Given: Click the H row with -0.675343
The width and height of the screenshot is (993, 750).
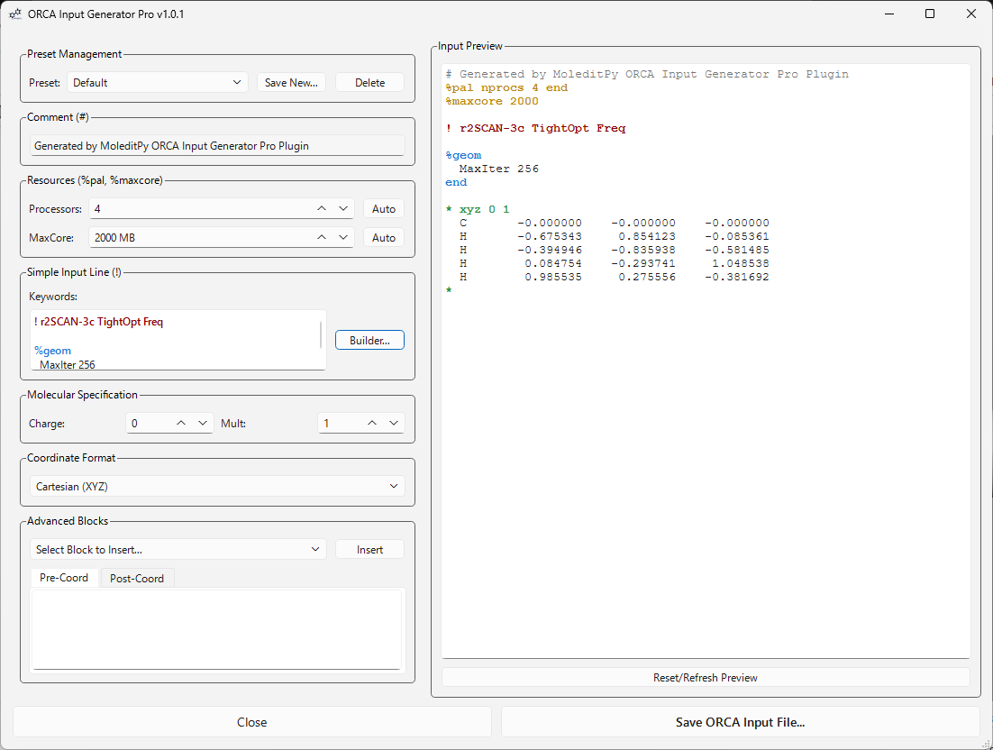Looking at the screenshot, I should [615, 236].
